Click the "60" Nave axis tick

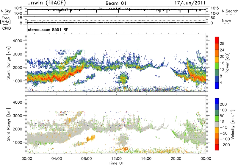[x=213, y=18]
